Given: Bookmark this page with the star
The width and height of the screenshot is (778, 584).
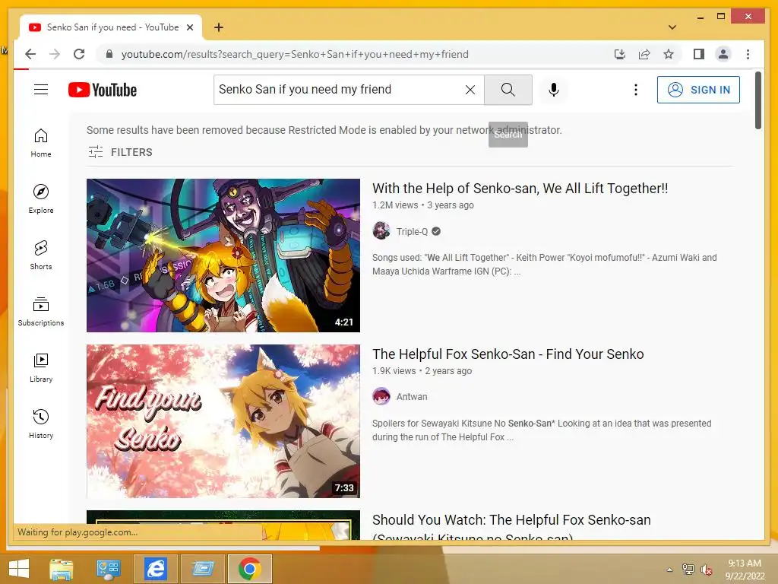Looking at the screenshot, I should [669, 54].
